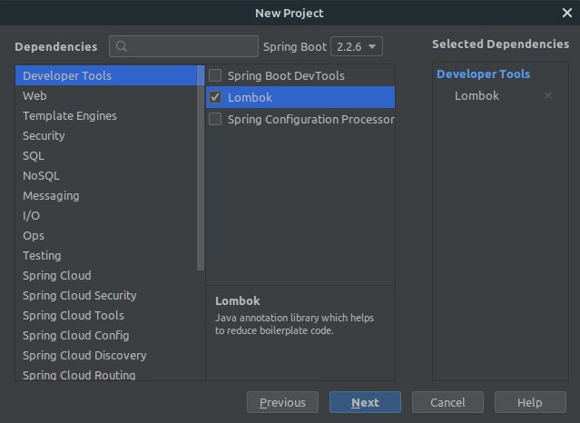Open the Messaging category
Viewport: 580px width, 423px height.
[51, 195]
